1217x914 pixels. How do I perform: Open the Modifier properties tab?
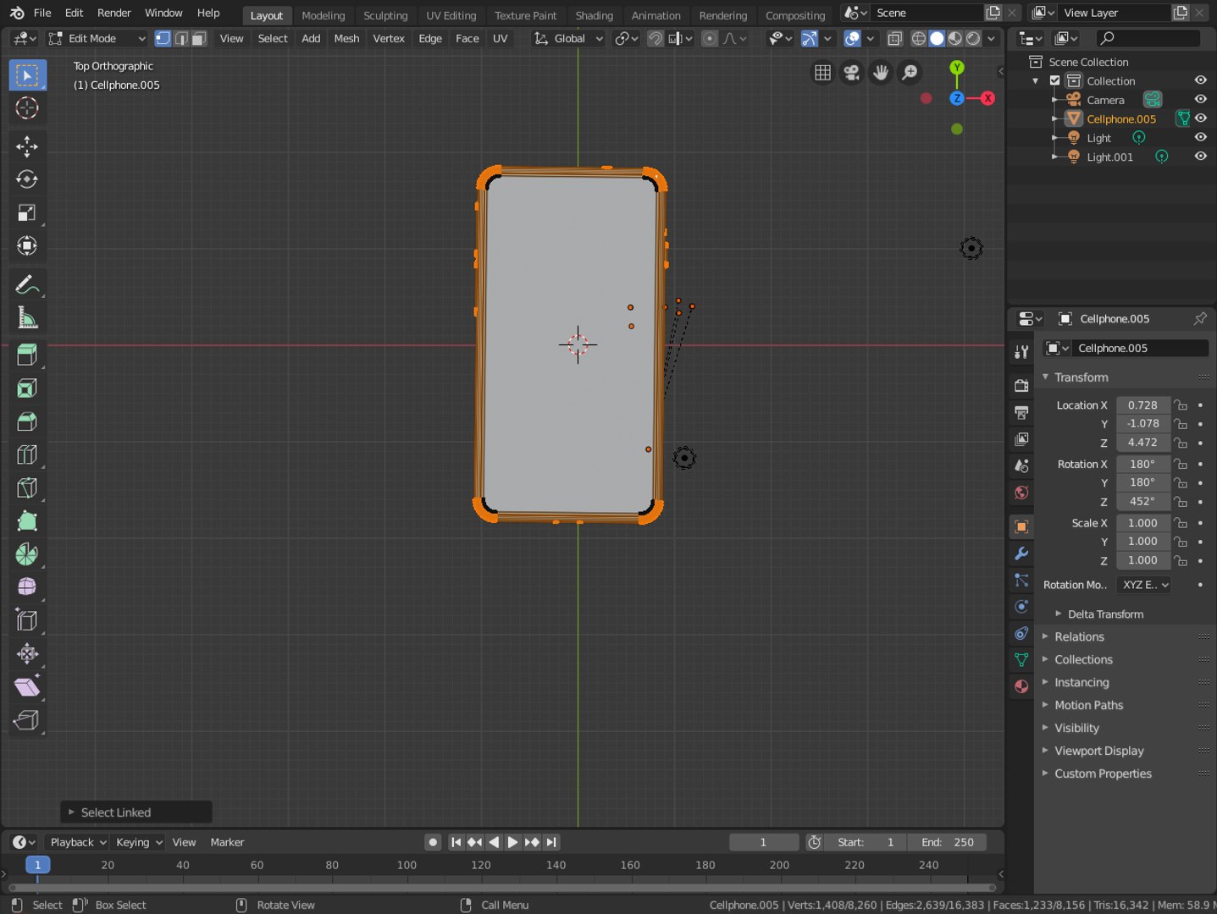click(x=1021, y=553)
